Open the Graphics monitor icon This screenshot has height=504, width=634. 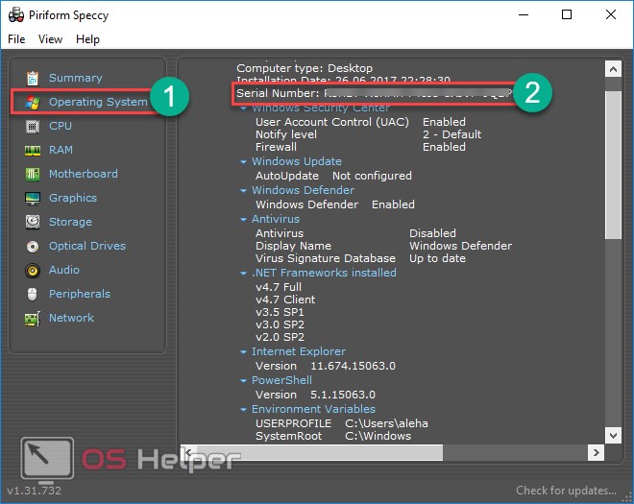pyautogui.click(x=33, y=198)
